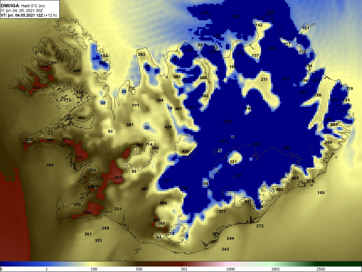Click the map value '504'
The height and width of the screenshot is (272, 362).
coord(163,203)
